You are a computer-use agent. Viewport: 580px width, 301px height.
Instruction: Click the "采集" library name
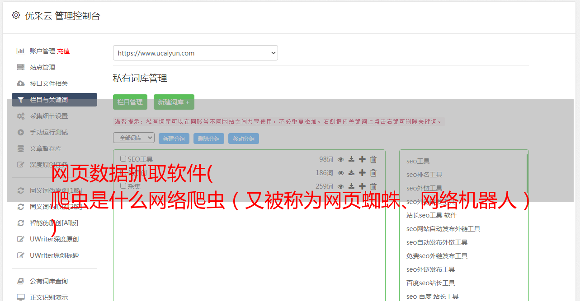(x=134, y=186)
